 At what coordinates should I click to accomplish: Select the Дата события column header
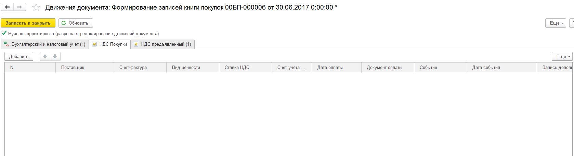pyautogui.click(x=486, y=68)
